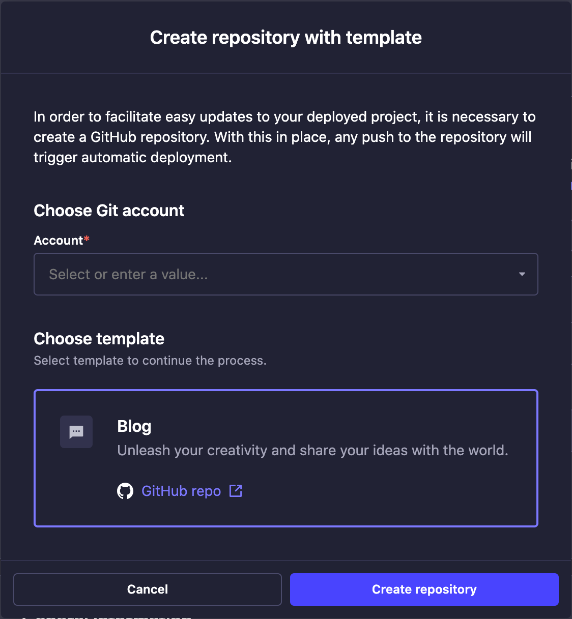
Task: Open the external link icon beside GitHub repo
Action: 235,491
